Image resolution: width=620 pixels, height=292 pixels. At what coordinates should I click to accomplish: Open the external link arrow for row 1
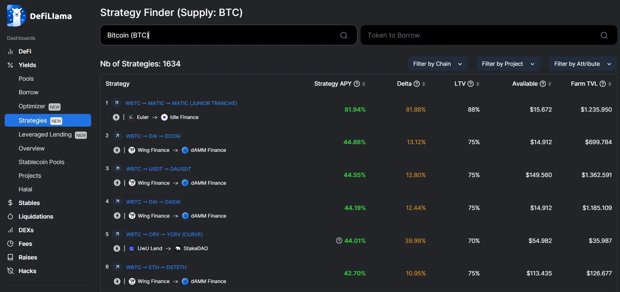tap(116, 103)
